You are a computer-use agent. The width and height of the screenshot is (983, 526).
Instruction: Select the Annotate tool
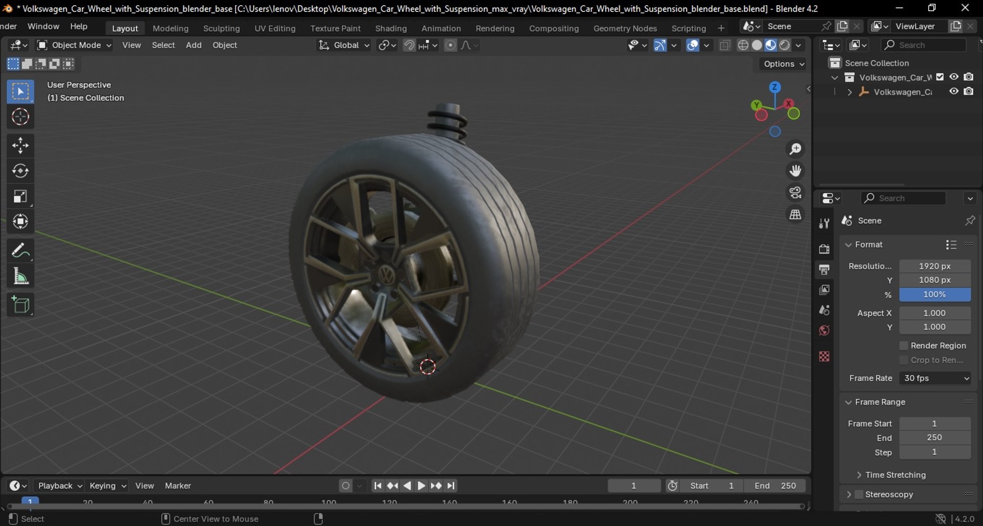point(20,250)
